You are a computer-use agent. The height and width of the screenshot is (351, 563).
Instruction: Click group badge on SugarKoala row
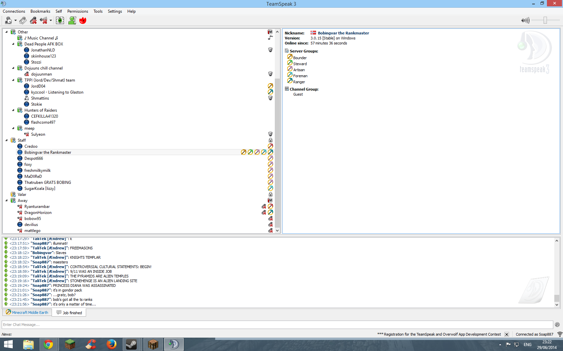(x=270, y=188)
